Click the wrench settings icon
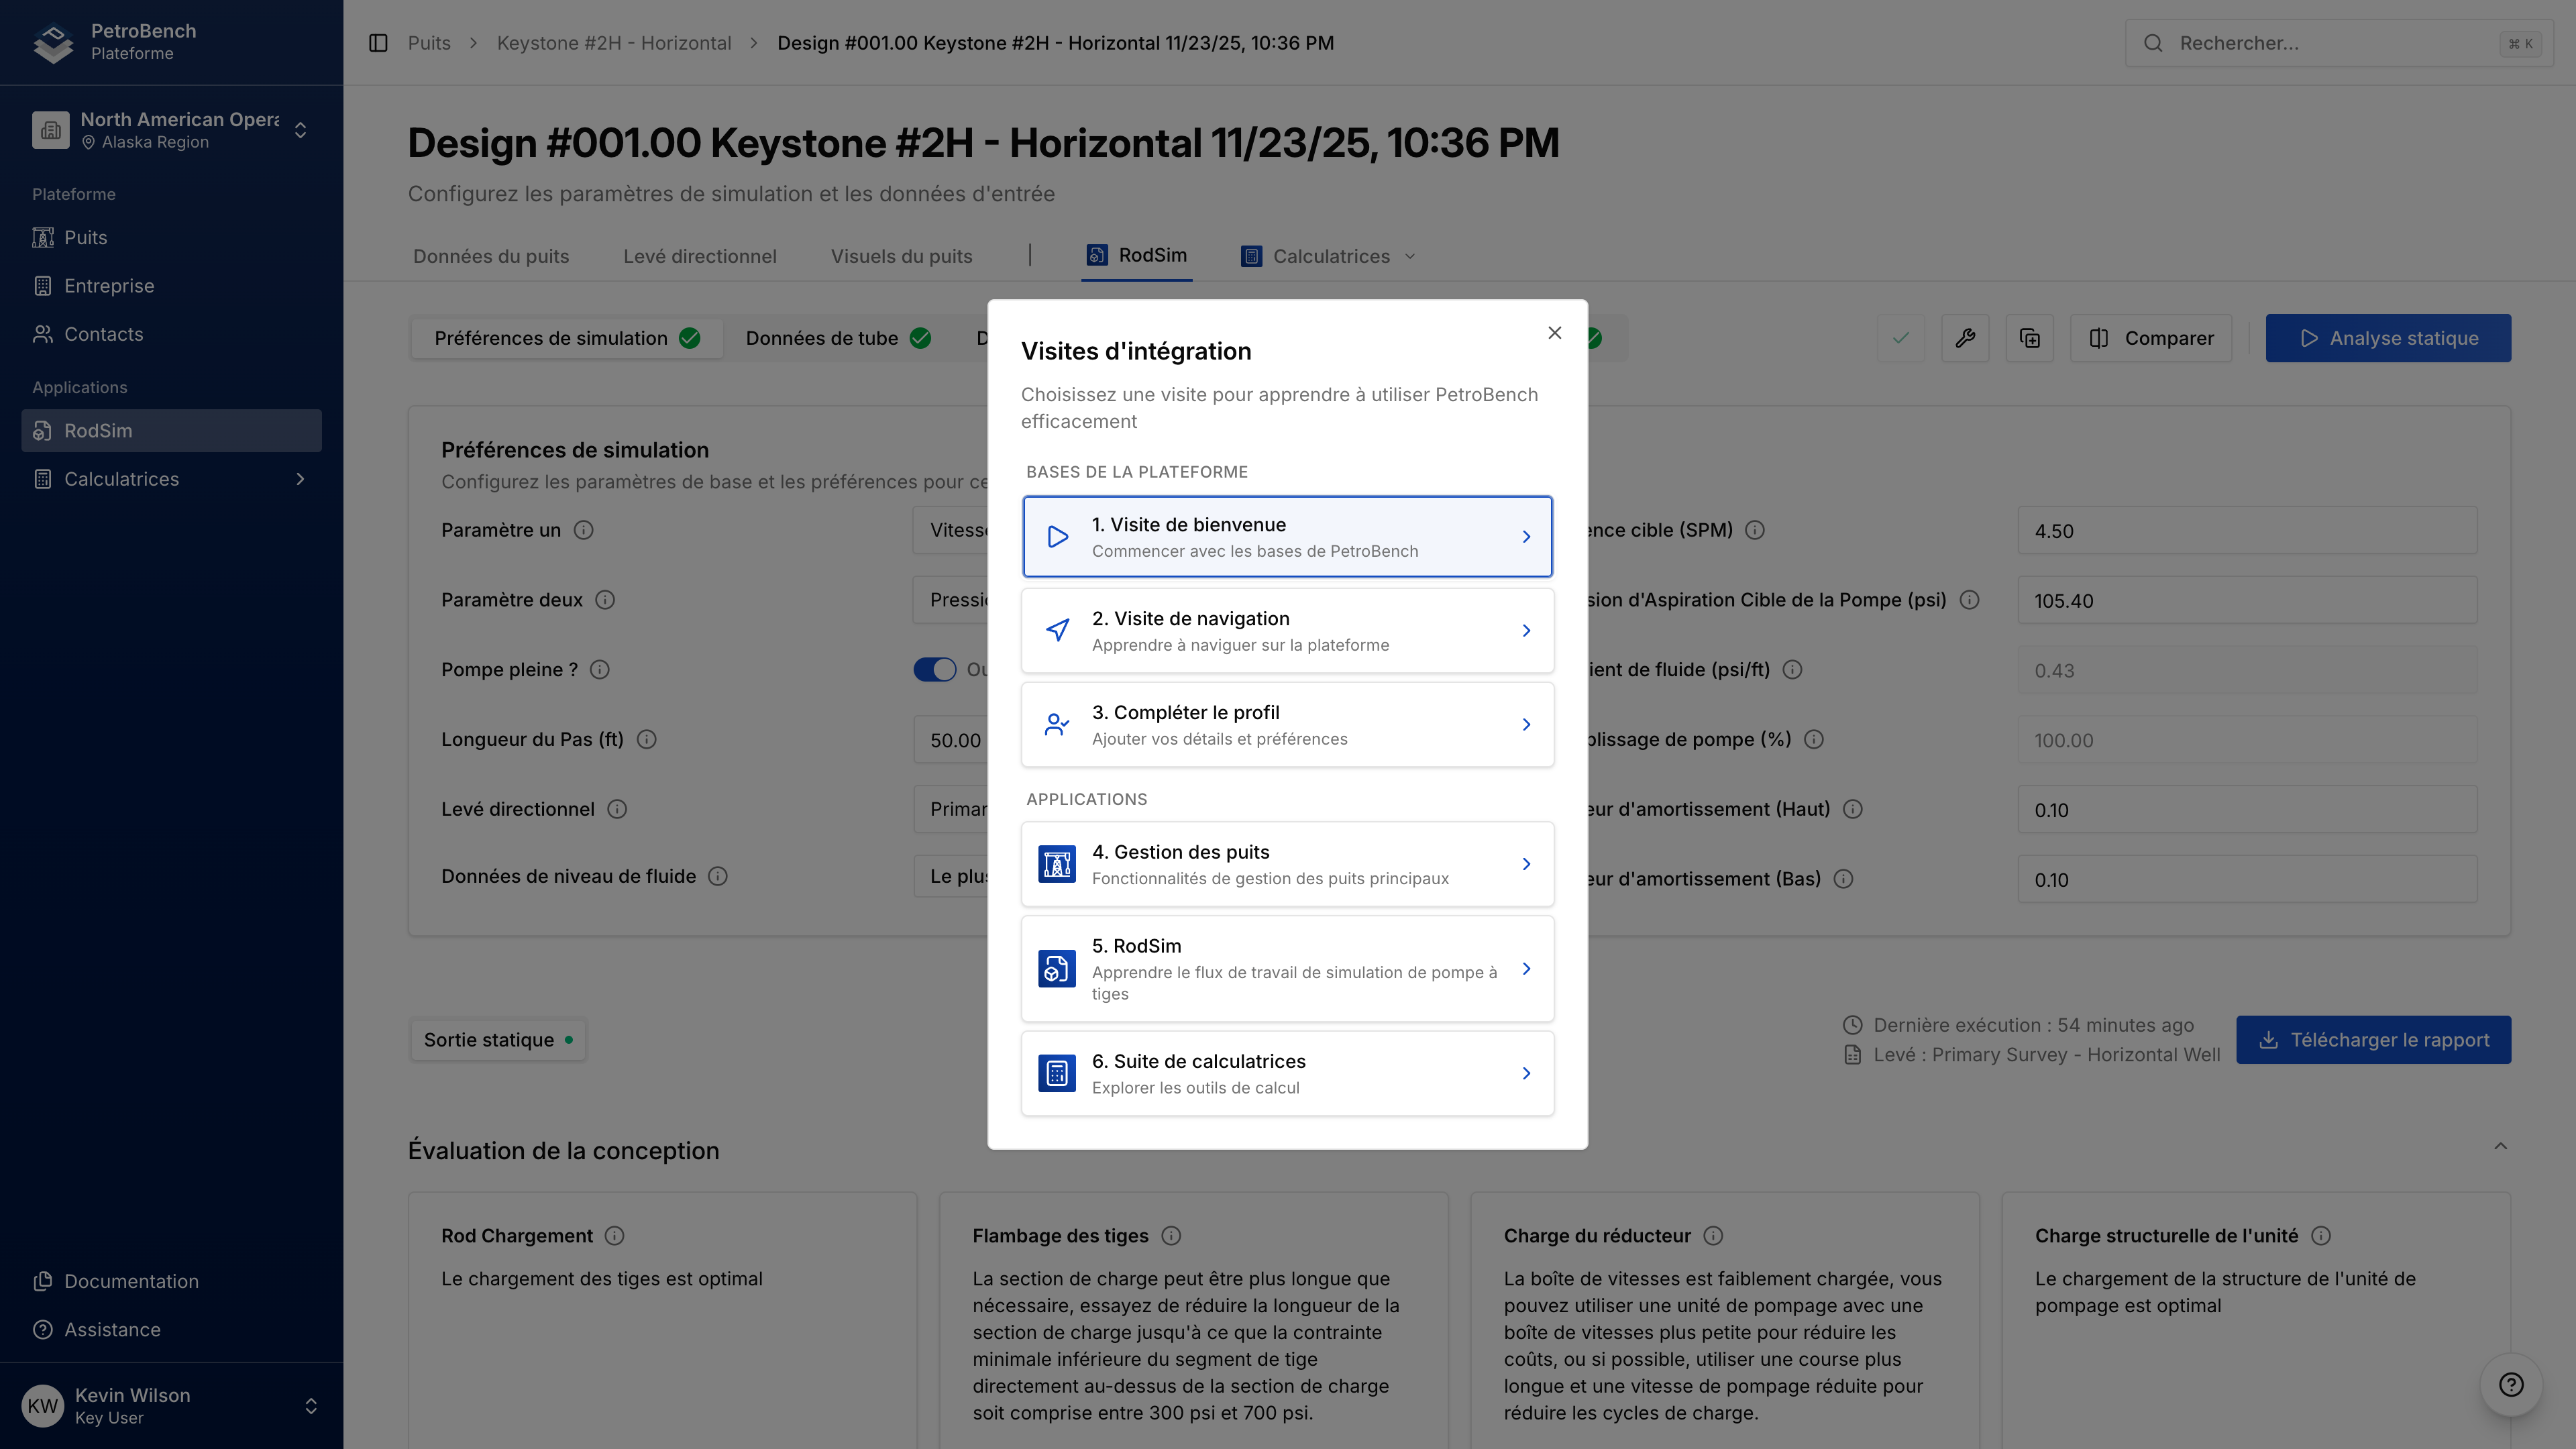This screenshot has height=1449, width=2576. point(1964,338)
